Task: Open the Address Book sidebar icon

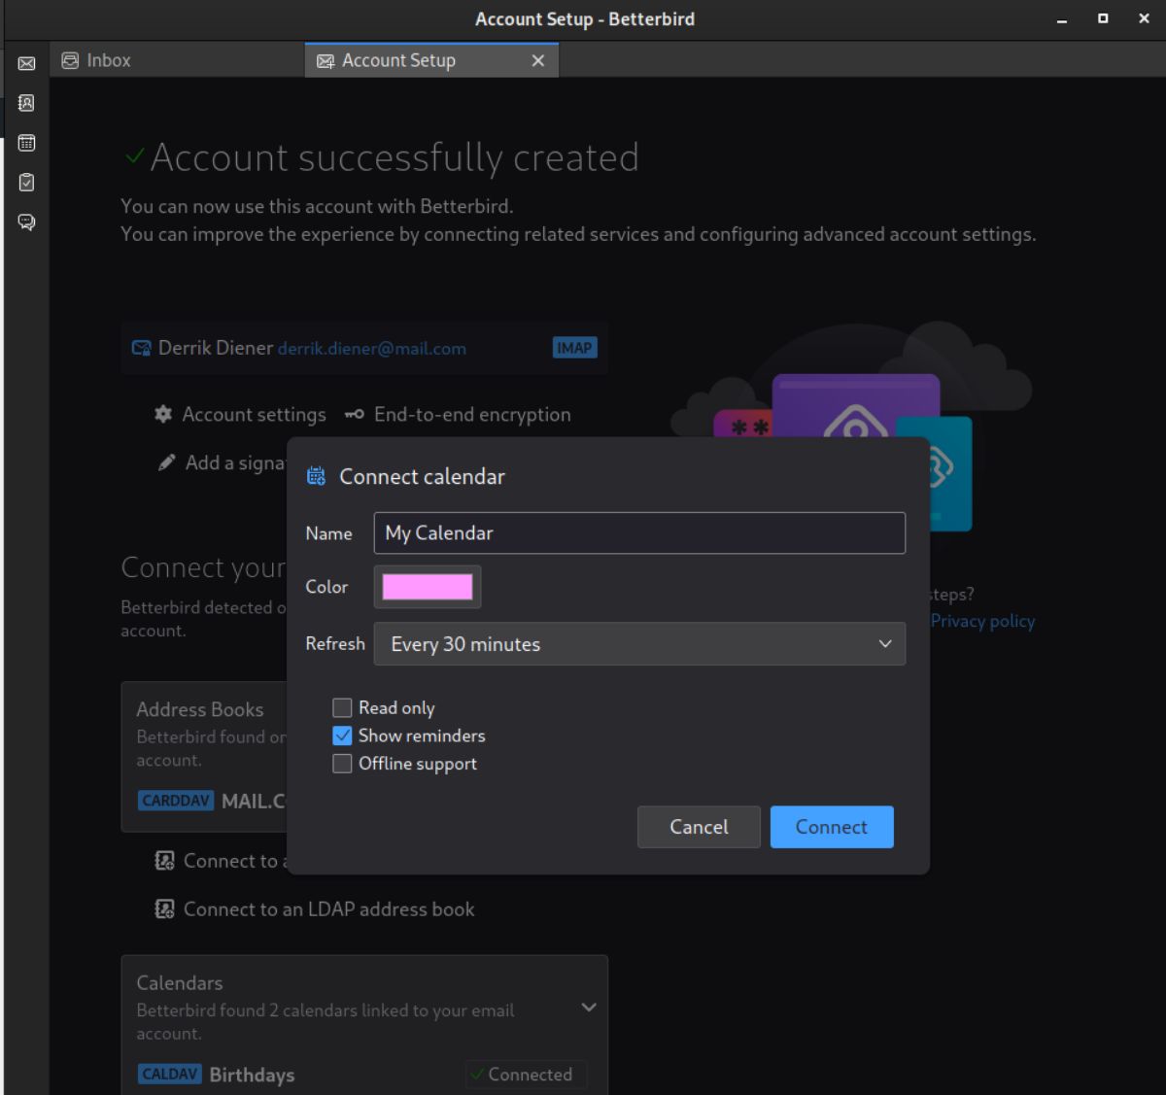Action: tap(26, 103)
